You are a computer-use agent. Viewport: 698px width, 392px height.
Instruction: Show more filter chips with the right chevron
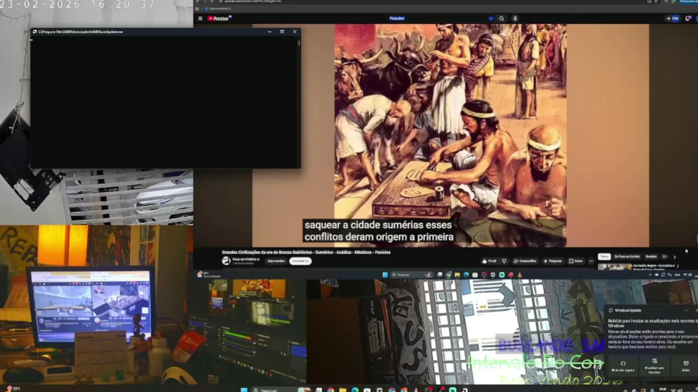coord(675,256)
